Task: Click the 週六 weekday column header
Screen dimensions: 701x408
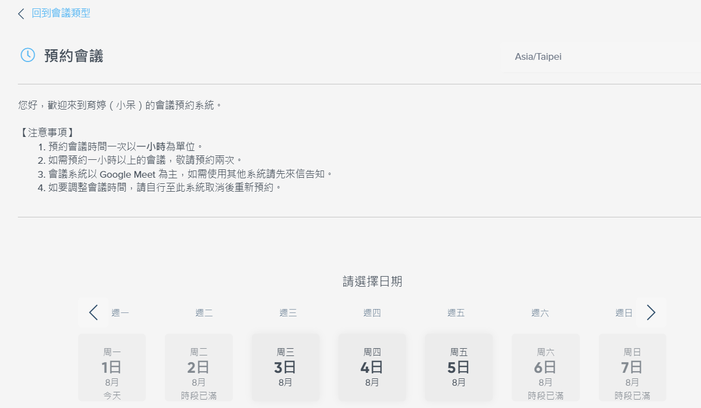Action: [x=540, y=313]
